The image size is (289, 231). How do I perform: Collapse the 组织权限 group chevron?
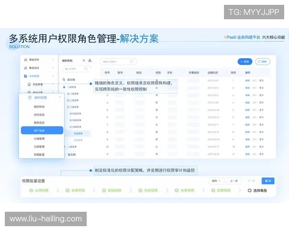click(x=60, y=97)
